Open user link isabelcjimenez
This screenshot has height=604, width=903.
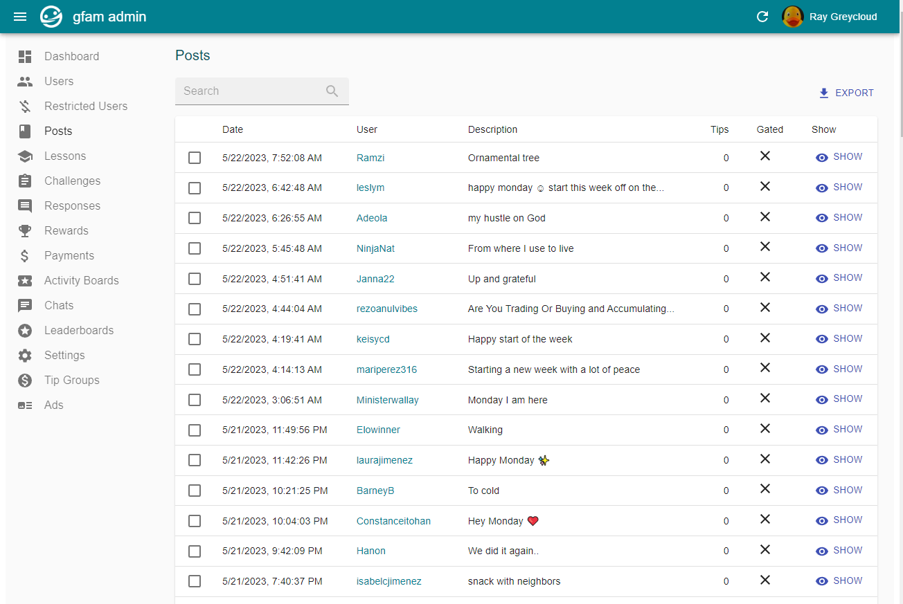(x=388, y=581)
